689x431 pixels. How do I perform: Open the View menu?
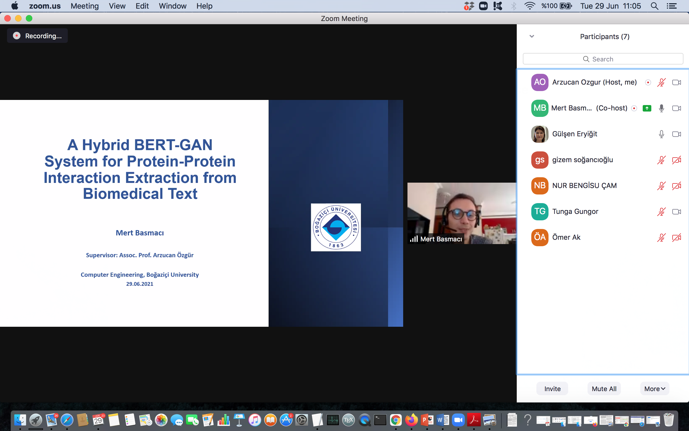pyautogui.click(x=117, y=6)
